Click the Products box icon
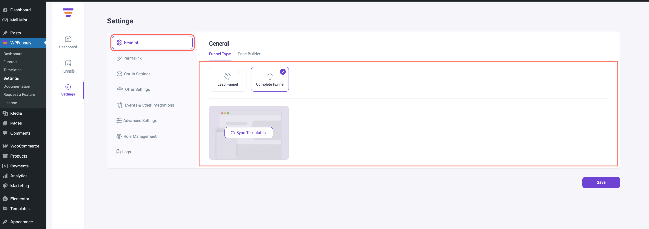This screenshot has height=229, width=649. point(5,156)
